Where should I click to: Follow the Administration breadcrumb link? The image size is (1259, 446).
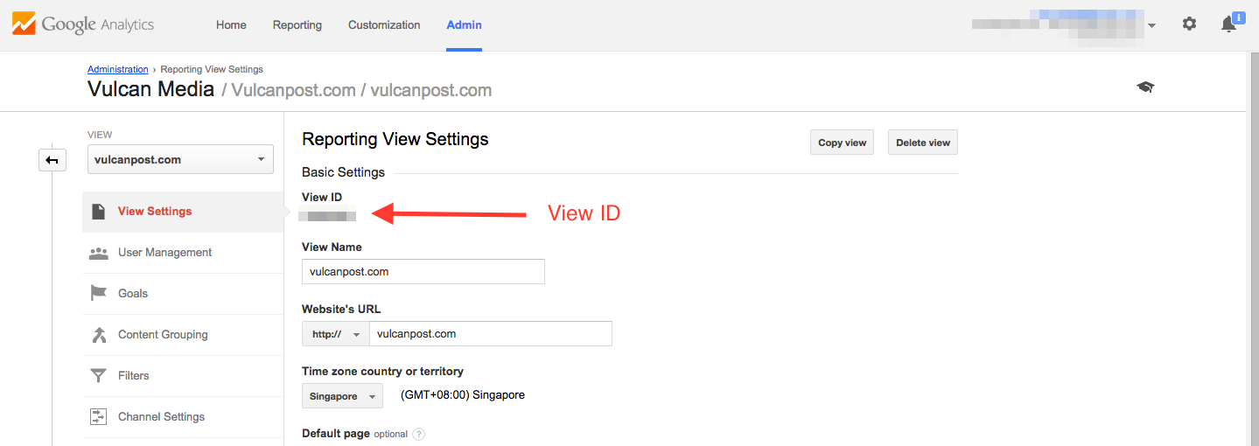118,69
